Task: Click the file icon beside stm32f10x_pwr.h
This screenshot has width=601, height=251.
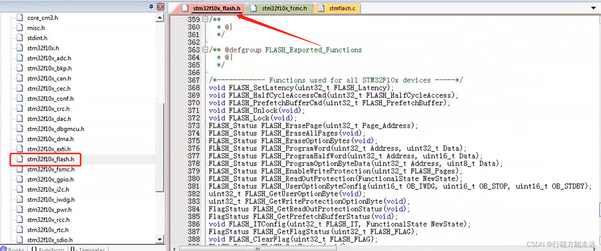Action: 20,209
